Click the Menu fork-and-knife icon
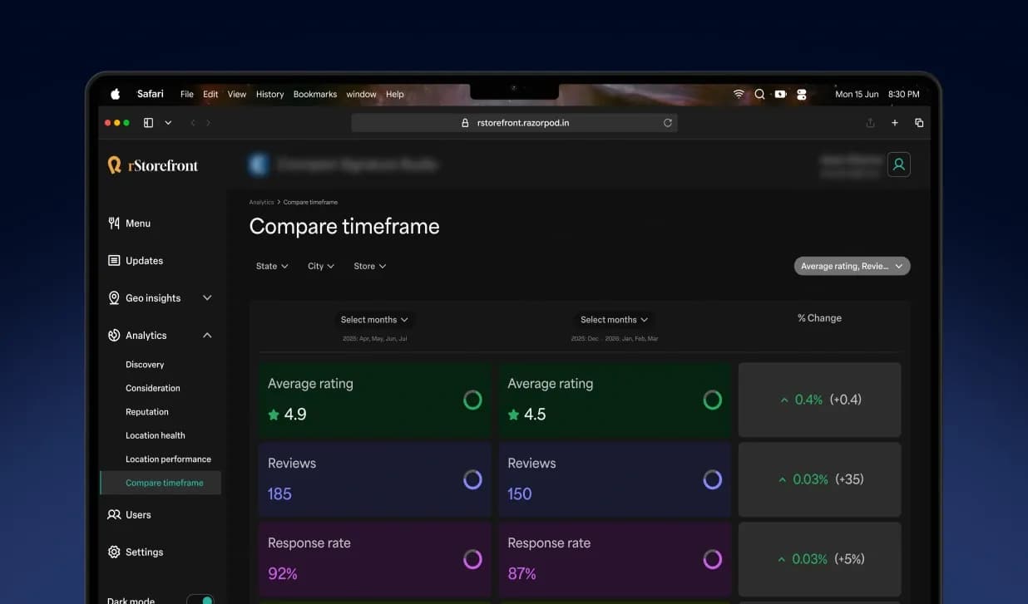Viewport: 1028px width, 604px height. [114, 223]
